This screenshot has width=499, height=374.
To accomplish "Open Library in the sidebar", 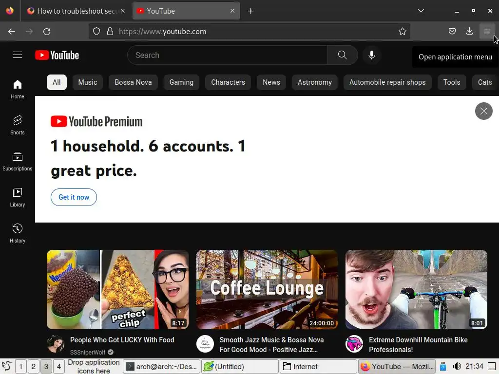I will coord(18,198).
